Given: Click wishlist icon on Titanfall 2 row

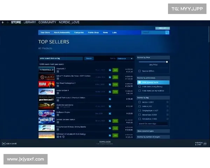Looking at the screenshot, I should pyautogui.click(x=110, y=70).
